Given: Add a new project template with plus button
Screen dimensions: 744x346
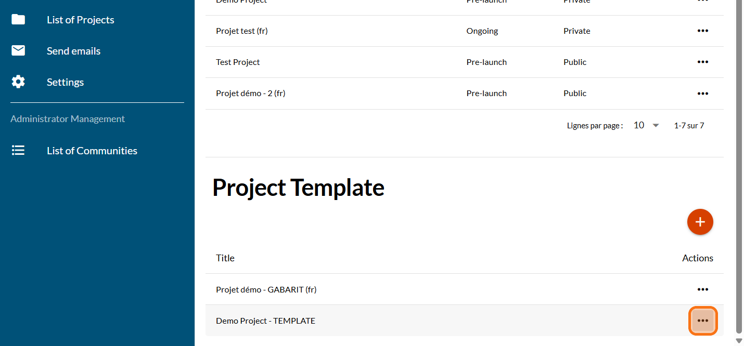Looking at the screenshot, I should tap(700, 222).
